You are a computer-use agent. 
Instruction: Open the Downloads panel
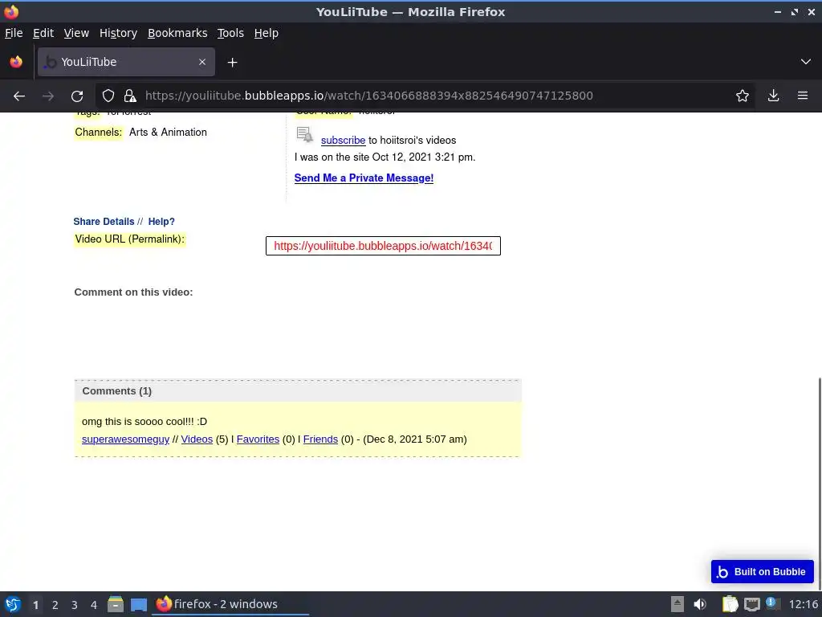[773, 96]
